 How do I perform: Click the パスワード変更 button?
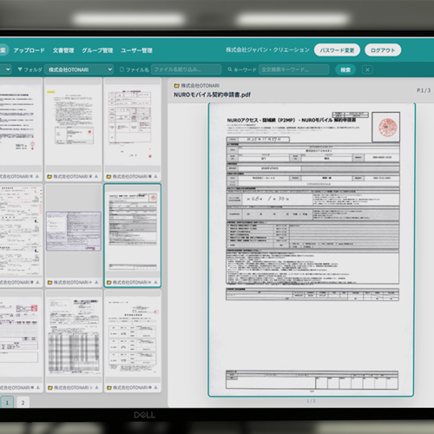[x=337, y=50]
